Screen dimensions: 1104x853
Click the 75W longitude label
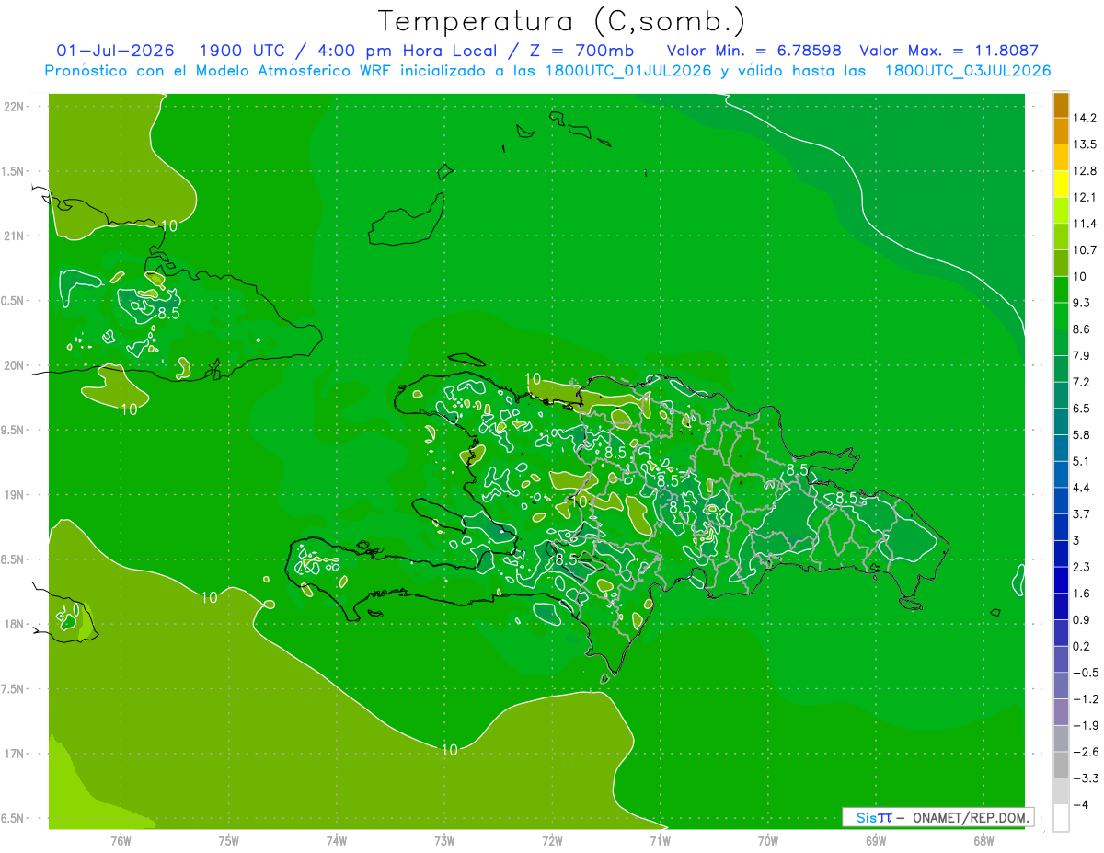(228, 840)
